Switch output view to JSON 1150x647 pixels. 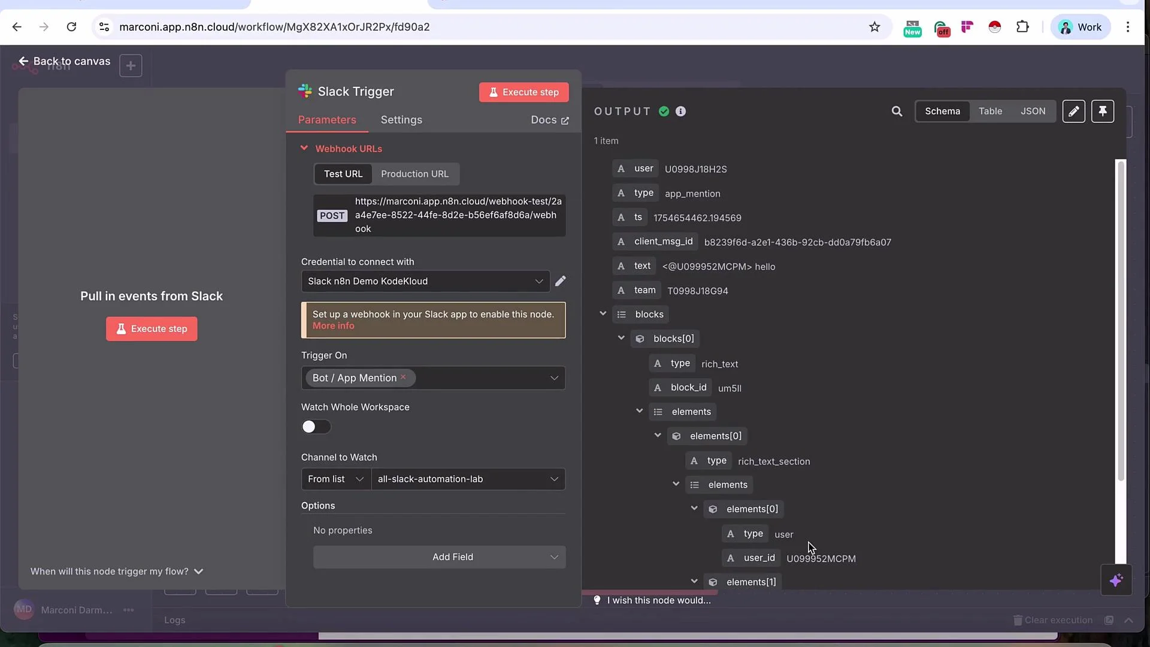pos(1033,111)
